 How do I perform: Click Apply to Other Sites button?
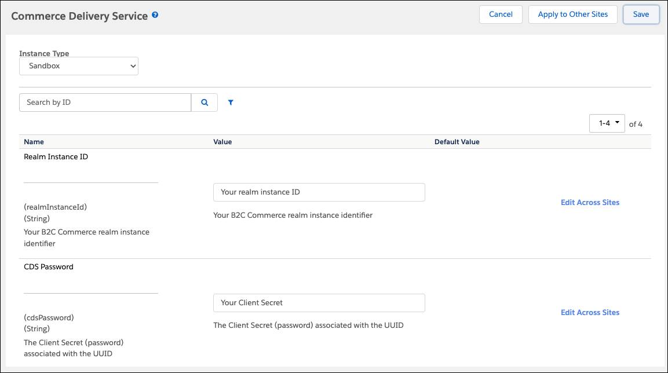[x=572, y=14]
